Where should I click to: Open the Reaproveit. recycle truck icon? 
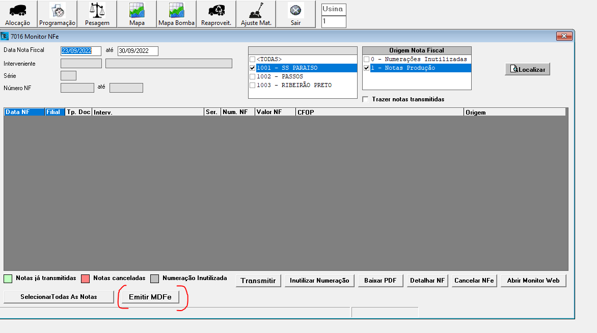pyautogui.click(x=216, y=14)
